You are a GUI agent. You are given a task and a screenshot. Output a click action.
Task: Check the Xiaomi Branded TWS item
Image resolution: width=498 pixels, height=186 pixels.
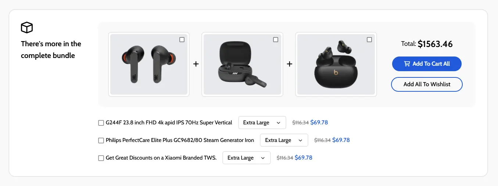(x=101, y=158)
